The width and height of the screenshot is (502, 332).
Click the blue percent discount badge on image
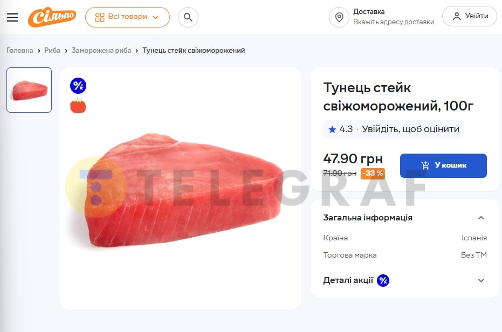click(x=78, y=86)
